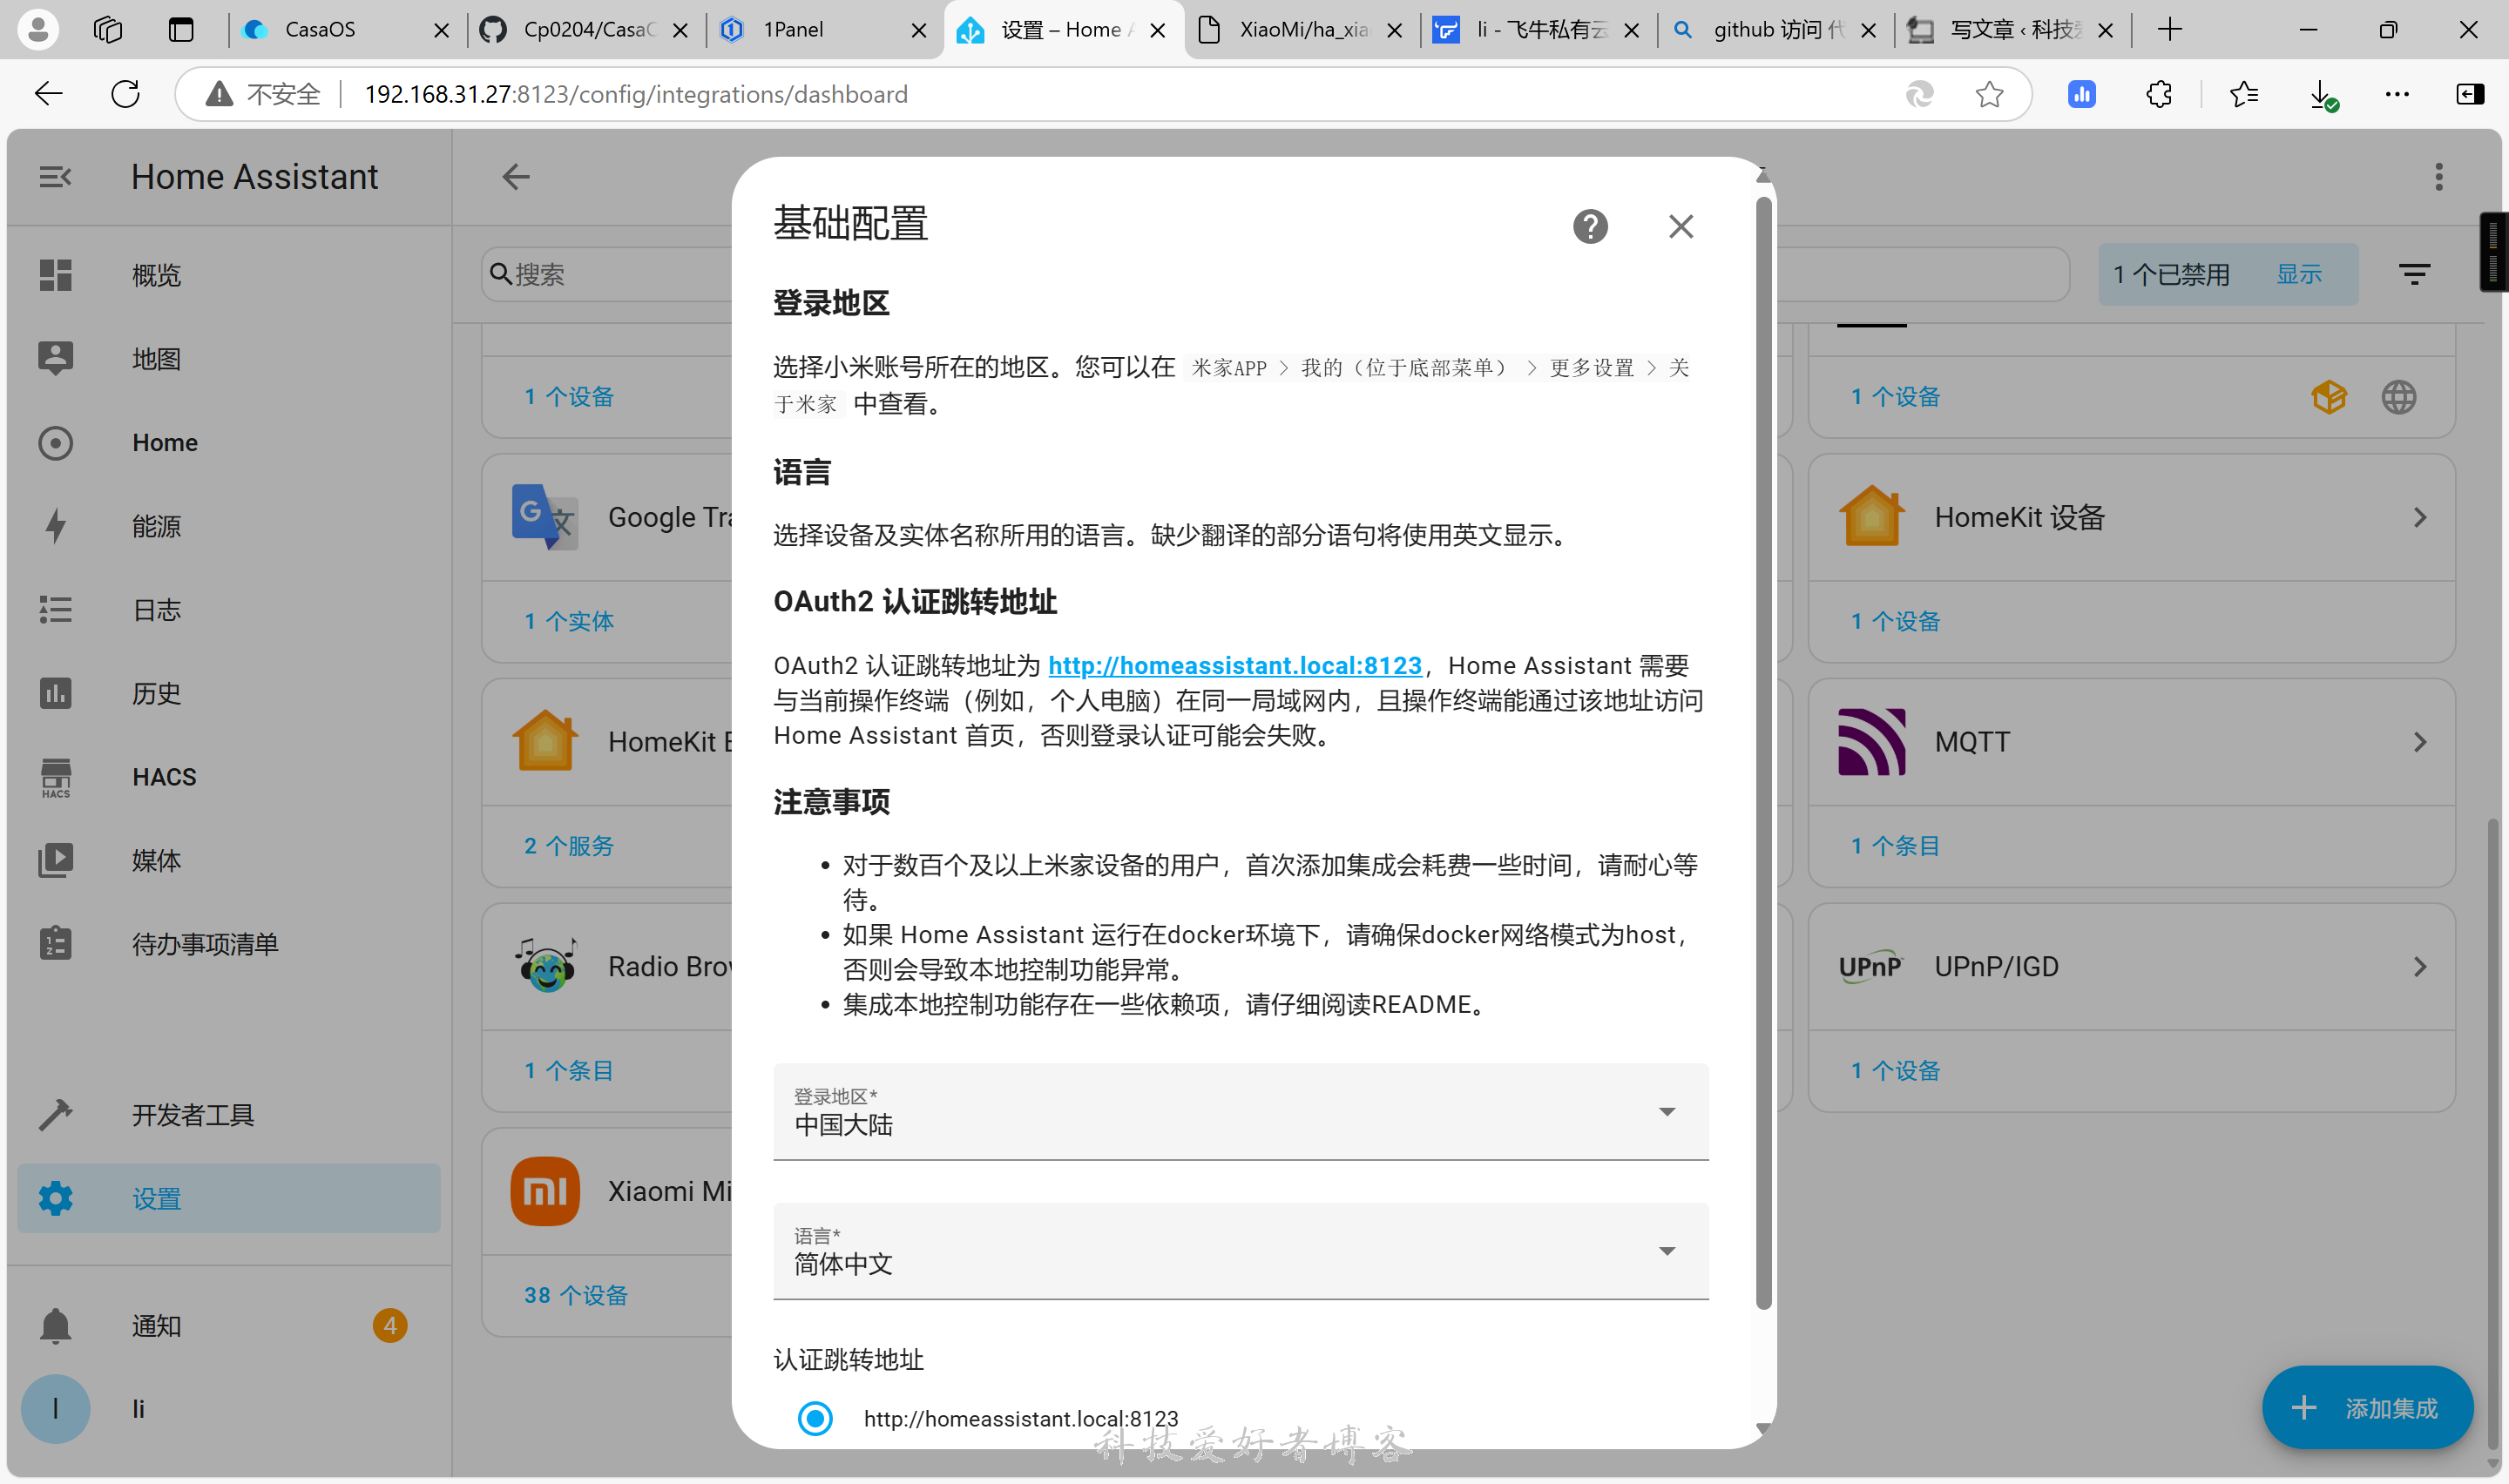Add page to favorites star
This screenshot has height=1484, width=2509.
[x=1990, y=94]
